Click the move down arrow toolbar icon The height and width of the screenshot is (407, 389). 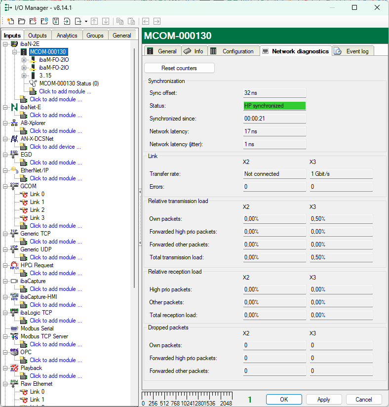(106, 21)
